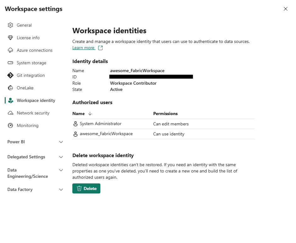
Task: Click identity name value awesome_FabricWorkspace in details
Action: (x=137, y=71)
